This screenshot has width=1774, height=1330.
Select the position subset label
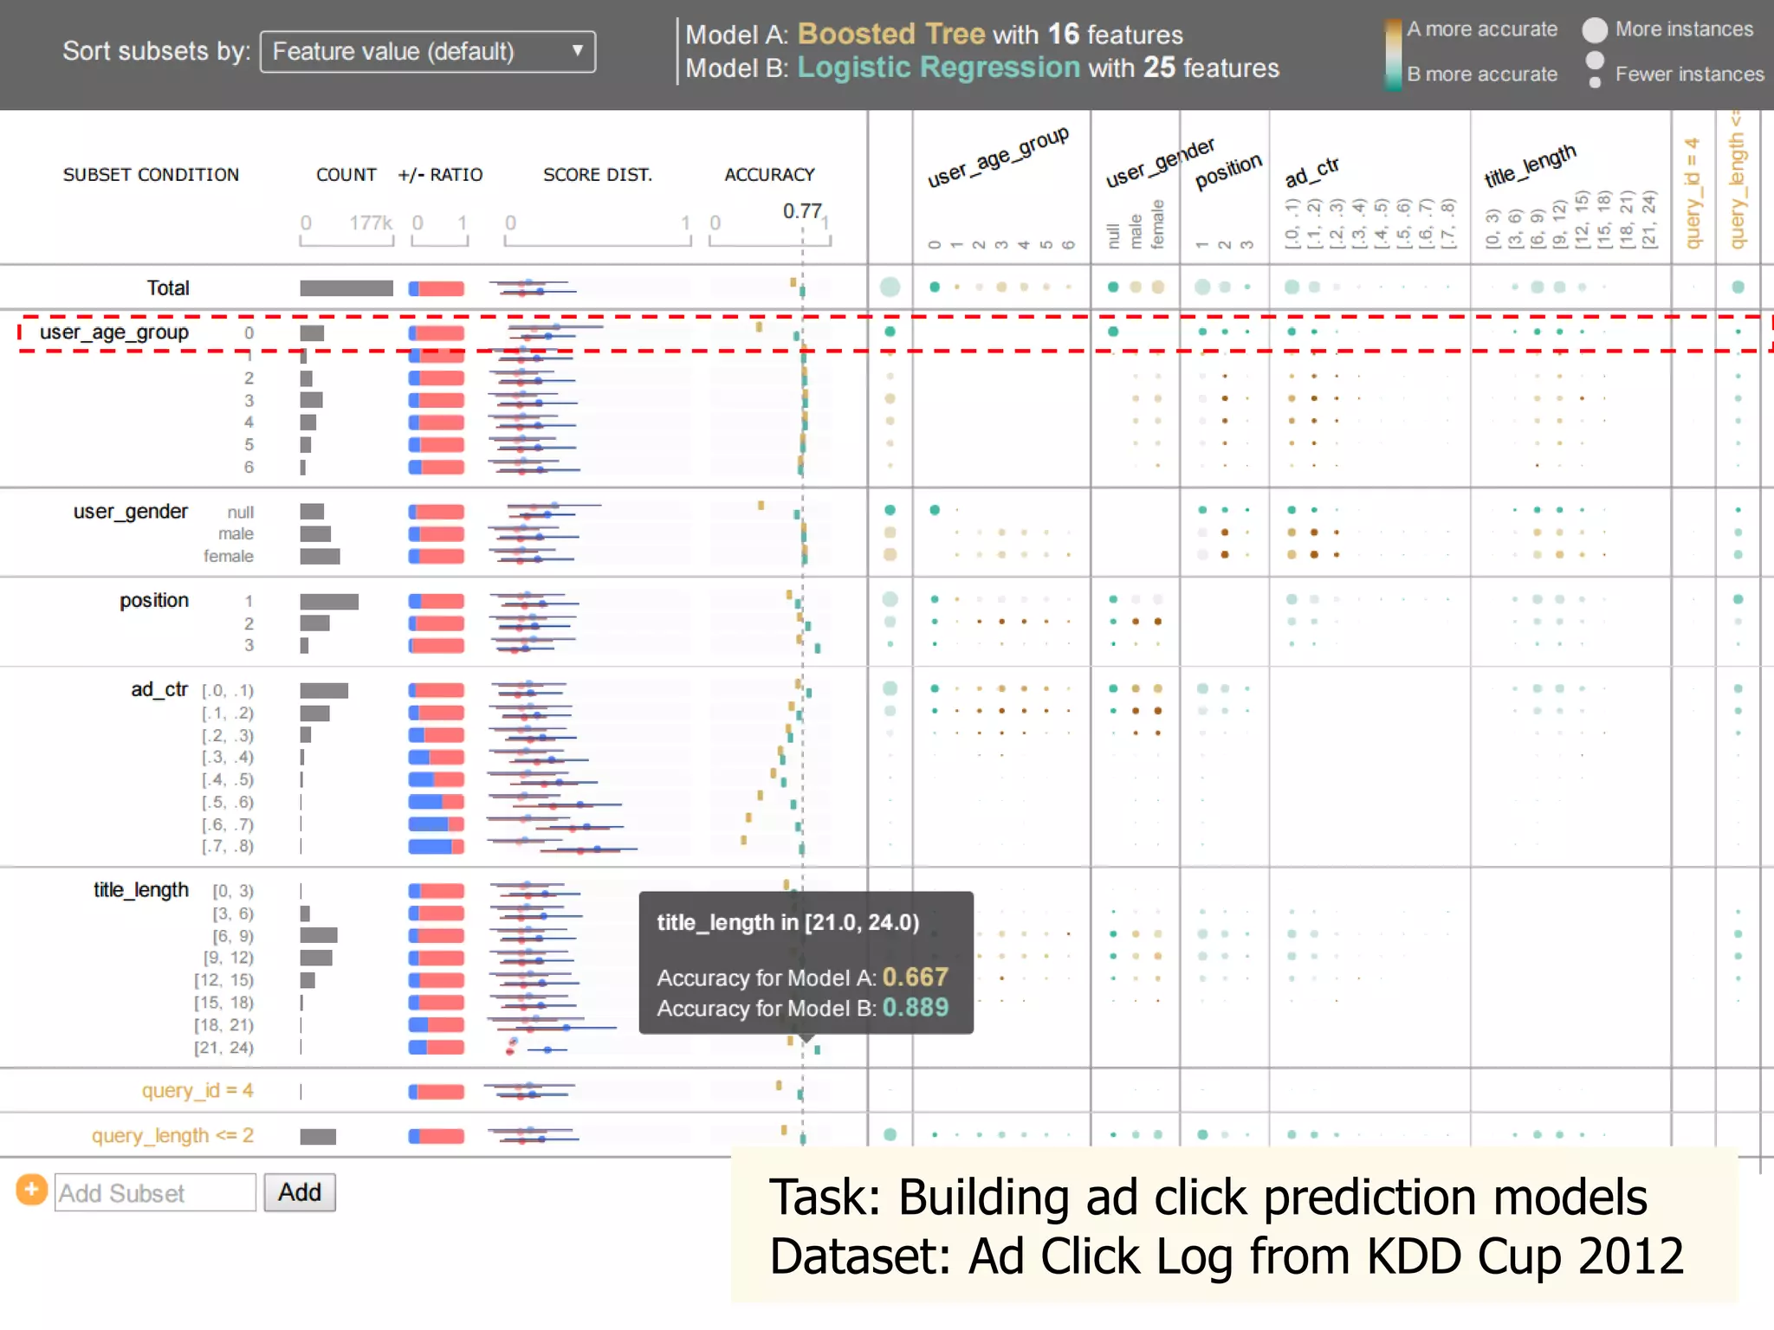[154, 600]
